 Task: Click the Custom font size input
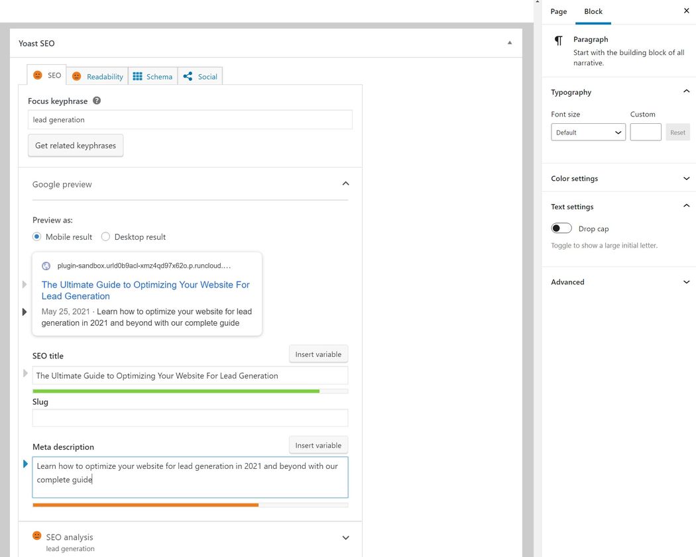tap(646, 132)
